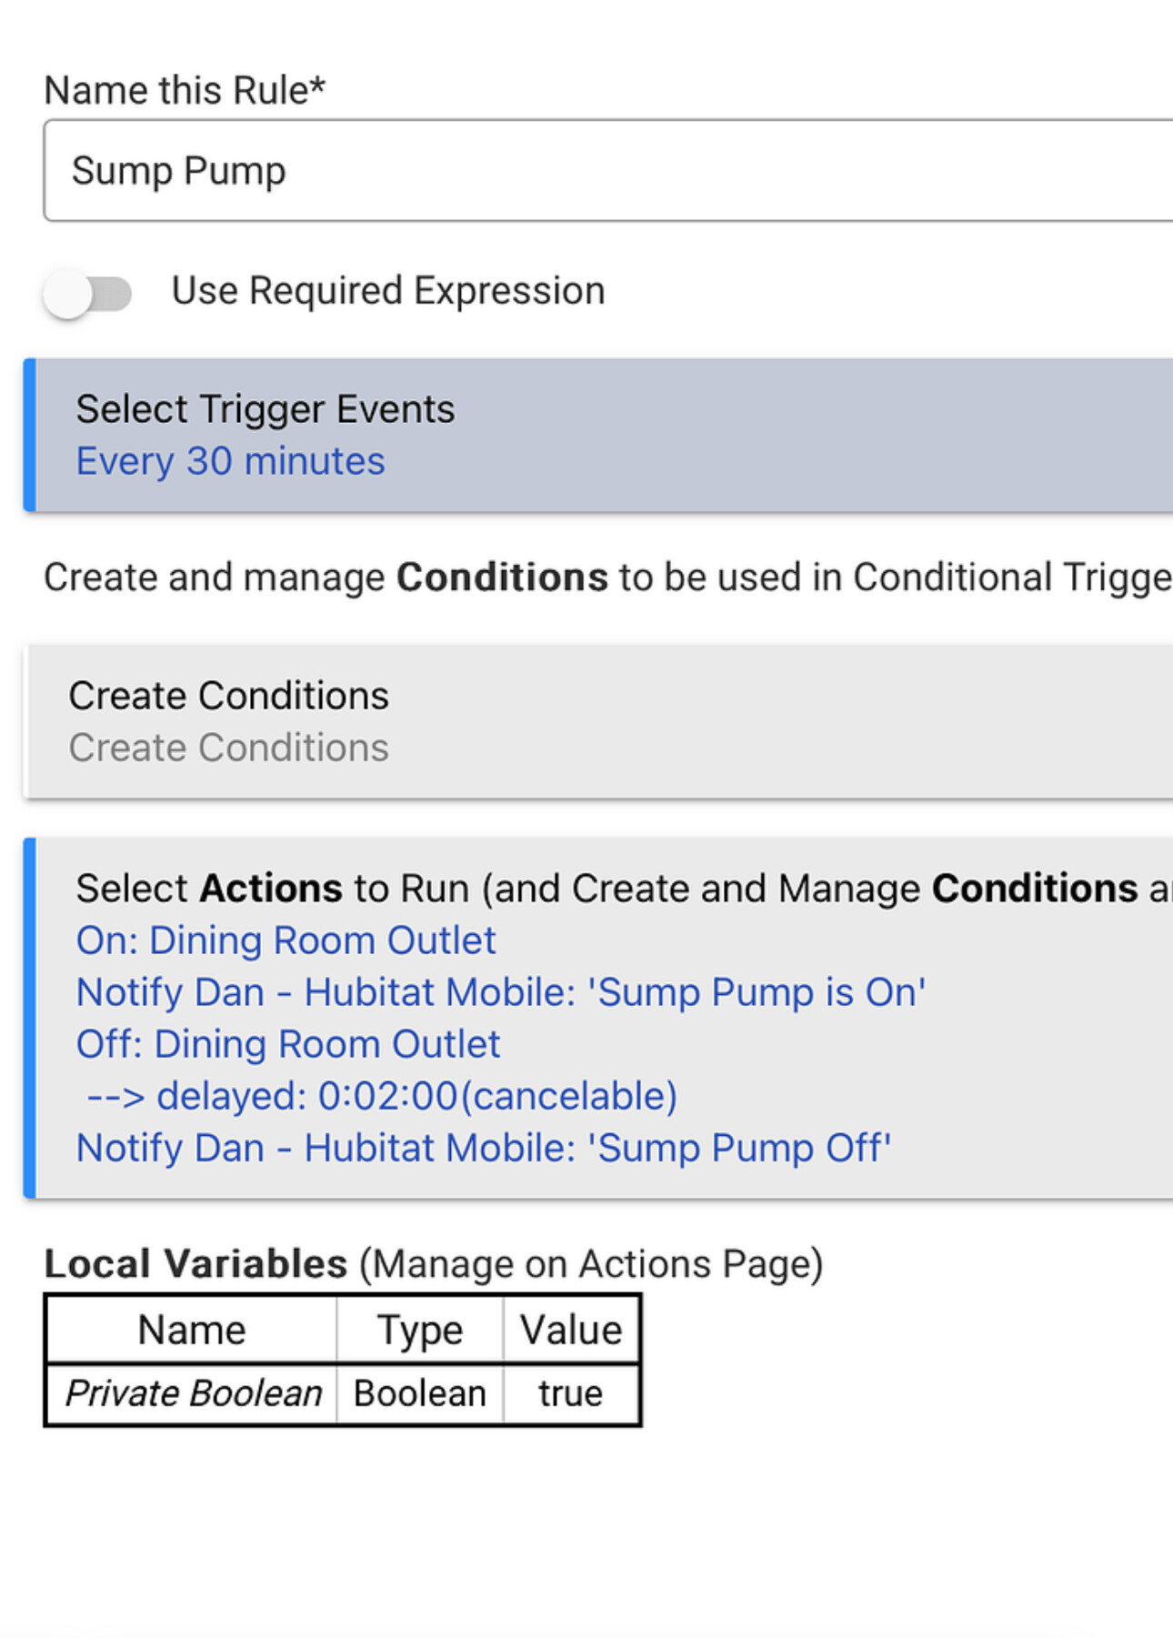Click the grey Create Conditions subtitle

point(228,748)
